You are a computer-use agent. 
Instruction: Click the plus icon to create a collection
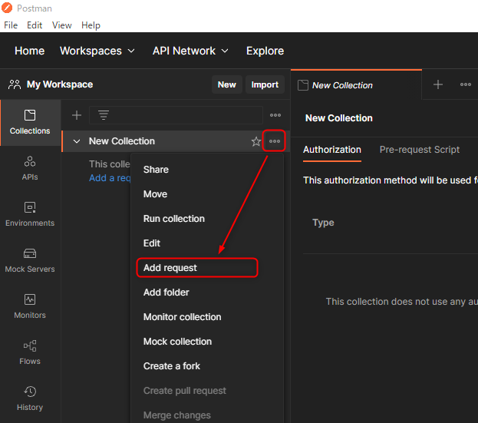click(x=77, y=115)
